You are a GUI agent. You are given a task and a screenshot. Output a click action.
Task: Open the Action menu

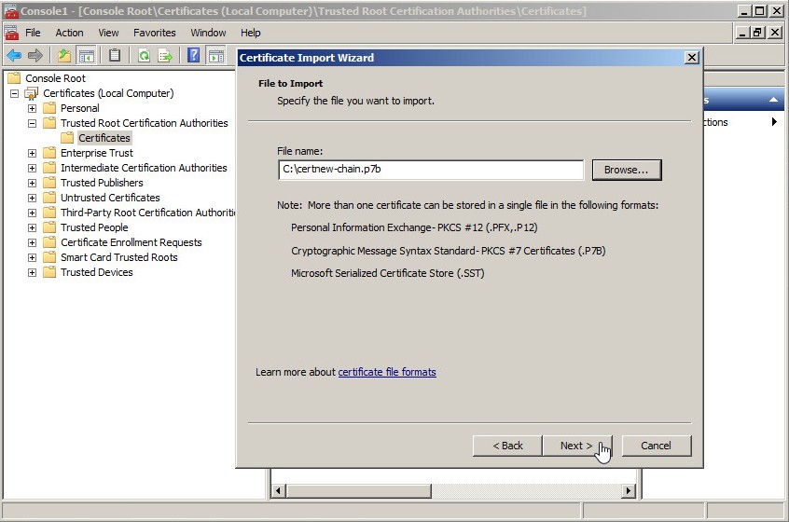click(69, 33)
